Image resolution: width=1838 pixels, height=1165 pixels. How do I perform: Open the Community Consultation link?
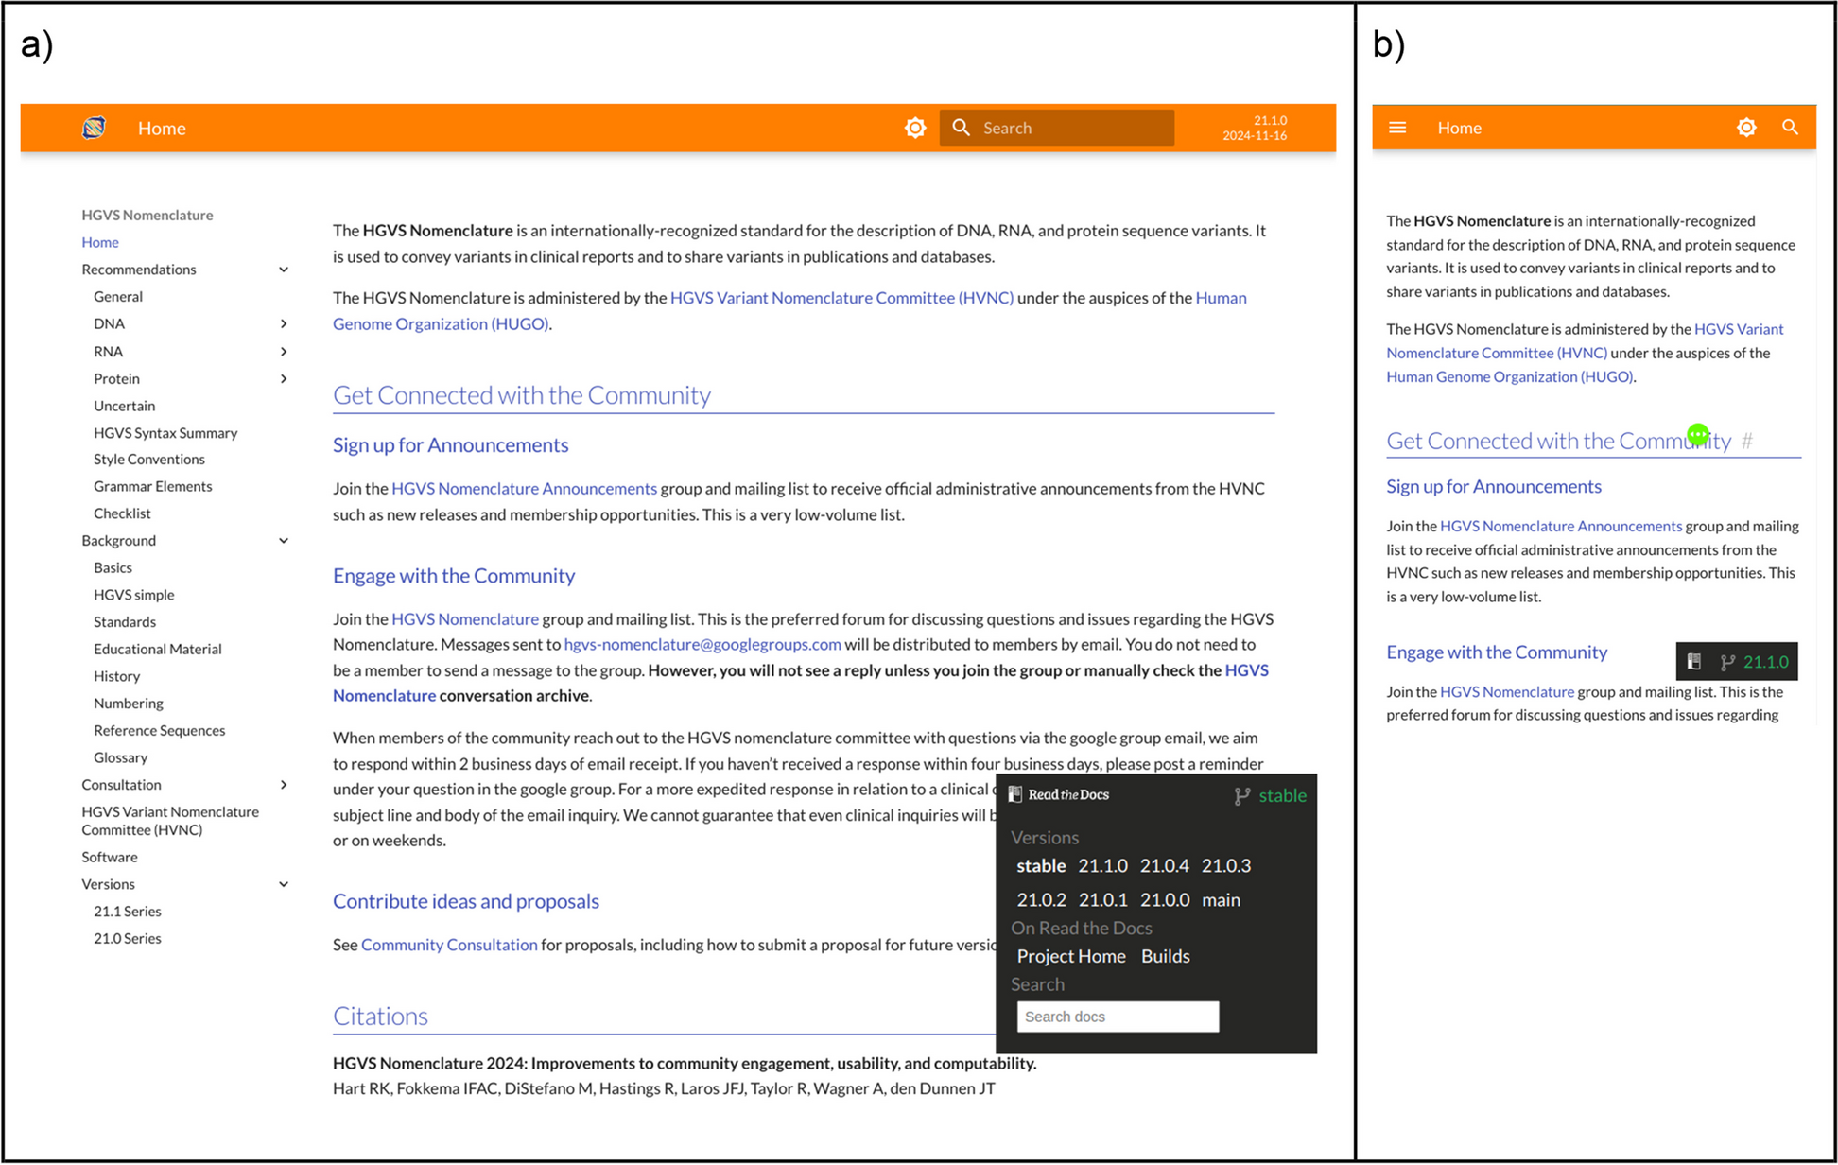click(x=448, y=945)
